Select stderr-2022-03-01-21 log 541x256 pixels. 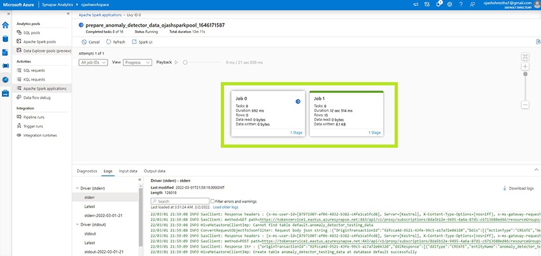(x=105, y=215)
